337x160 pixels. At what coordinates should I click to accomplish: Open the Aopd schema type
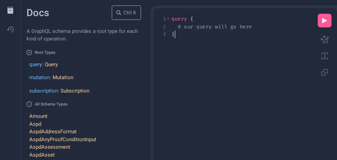[x=35, y=124]
